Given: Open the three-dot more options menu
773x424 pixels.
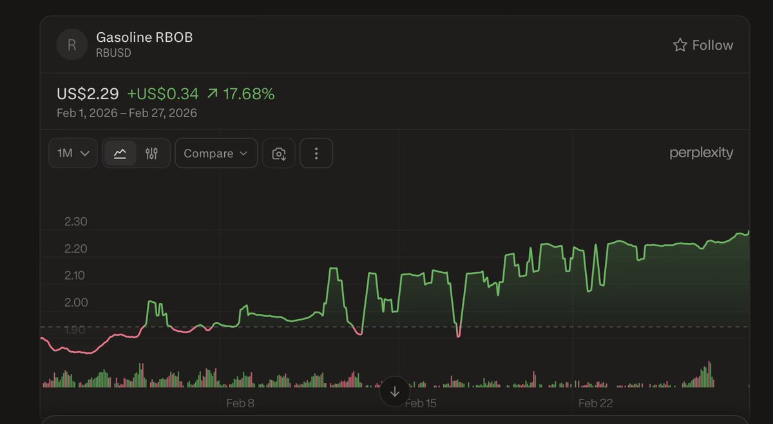Looking at the screenshot, I should coord(316,153).
